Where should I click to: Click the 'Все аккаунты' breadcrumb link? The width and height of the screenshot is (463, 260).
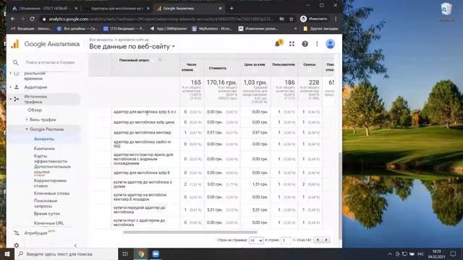coord(101,40)
